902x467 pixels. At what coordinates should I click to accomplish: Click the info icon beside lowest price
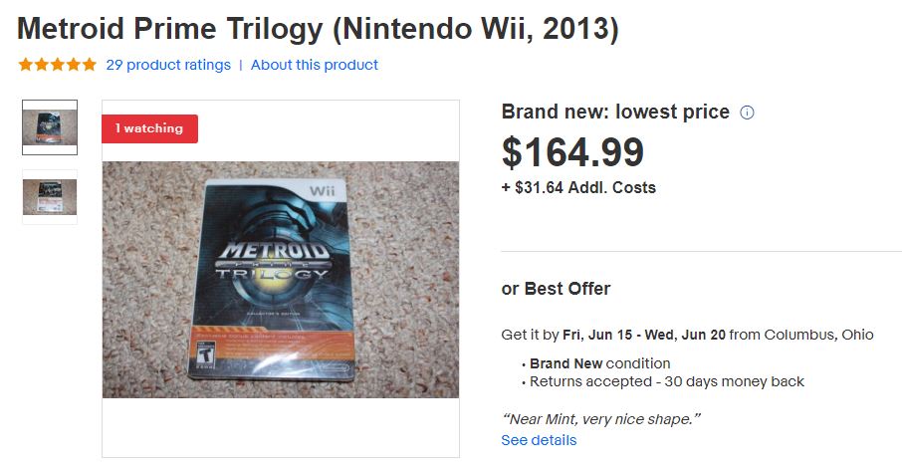coord(748,113)
